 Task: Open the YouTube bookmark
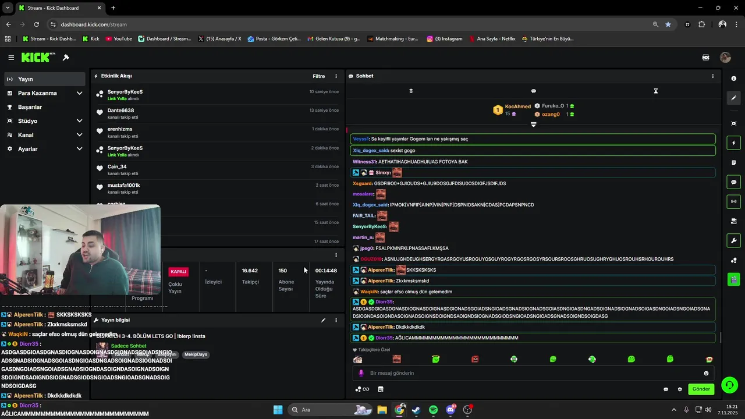[119, 39]
